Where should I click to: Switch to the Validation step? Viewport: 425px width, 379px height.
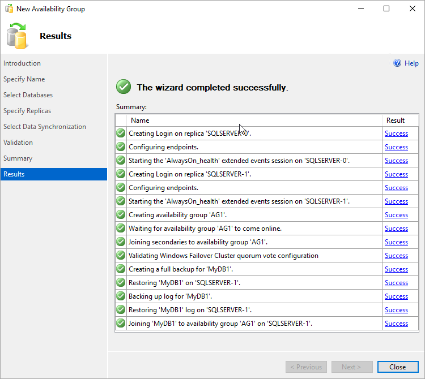coord(18,143)
